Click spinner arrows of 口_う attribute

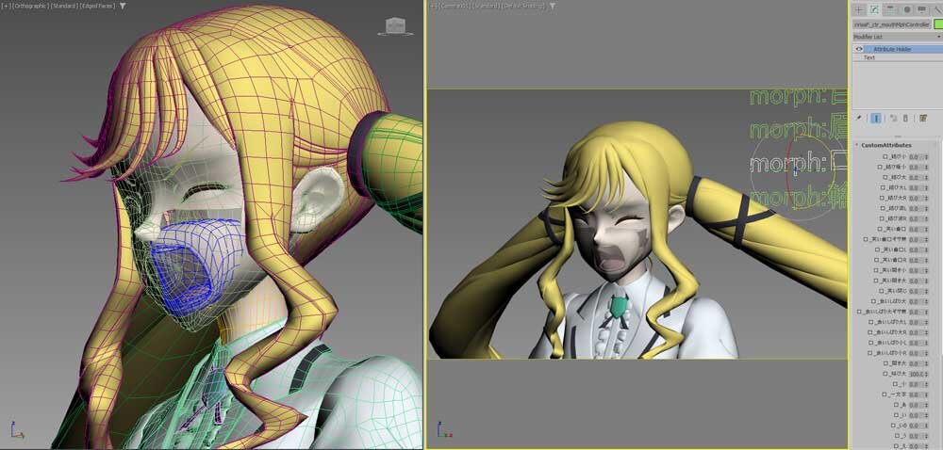tap(927, 436)
